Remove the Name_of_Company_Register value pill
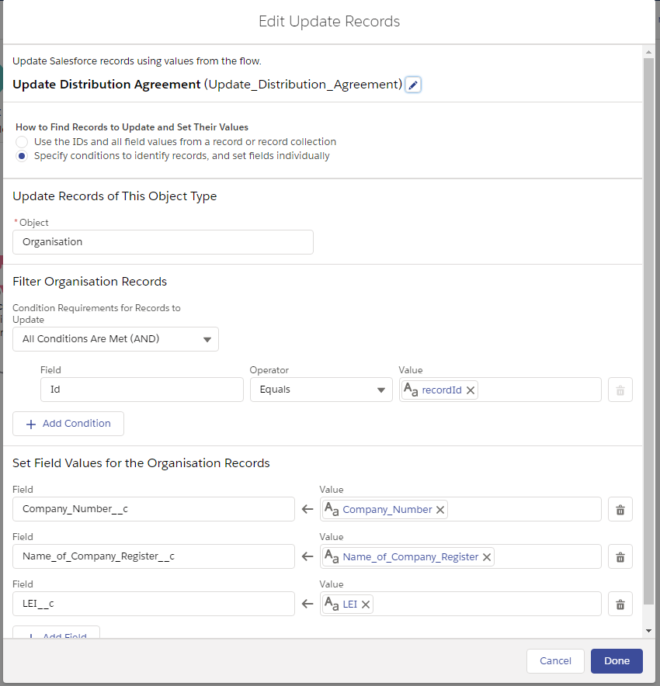This screenshot has width=660, height=686. pyautogui.click(x=487, y=557)
